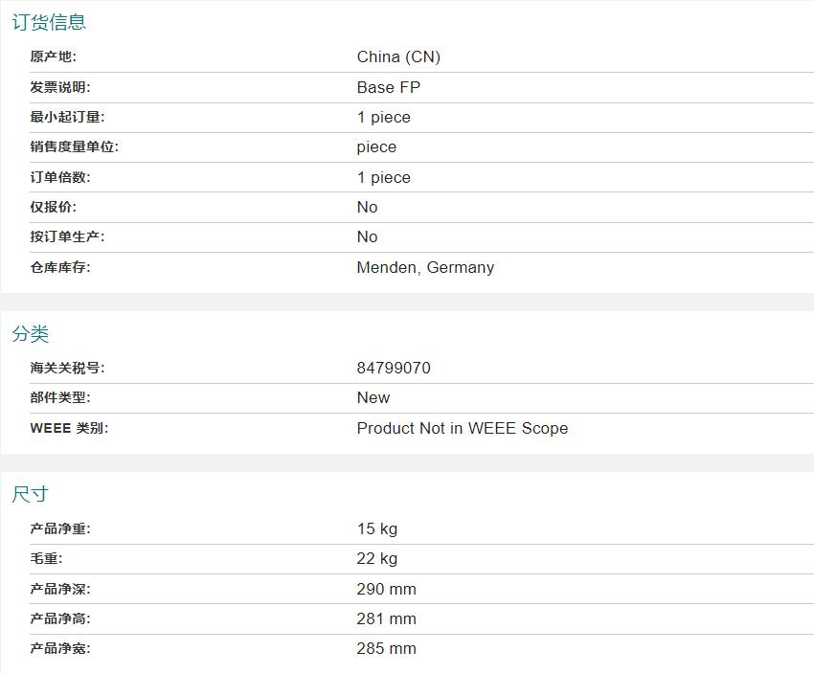Click the 281 mm net height value
This screenshot has height=674, width=814.
386,618
